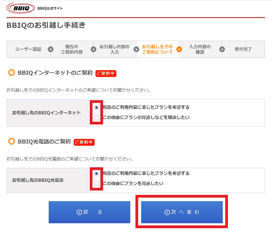The width and height of the screenshot is (272, 235).
Task: Click the orange circle beside BBIQインターネットのご契約
Action: tap(11, 73)
